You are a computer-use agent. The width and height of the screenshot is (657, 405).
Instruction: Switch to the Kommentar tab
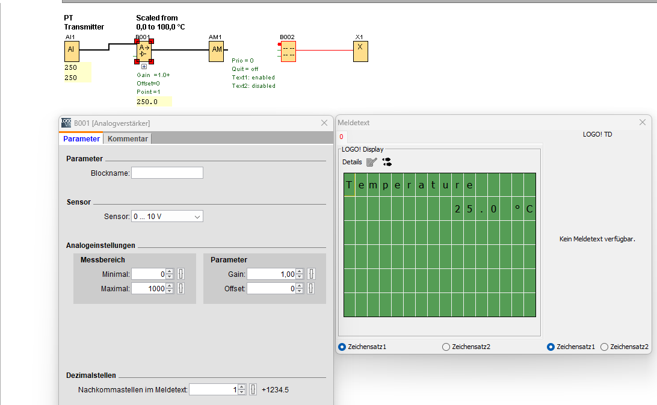(x=128, y=138)
